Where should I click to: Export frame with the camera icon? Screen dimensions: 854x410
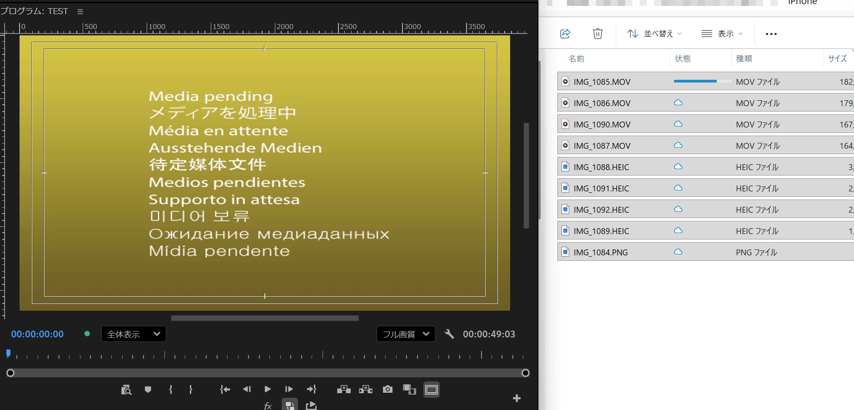click(x=387, y=389)
